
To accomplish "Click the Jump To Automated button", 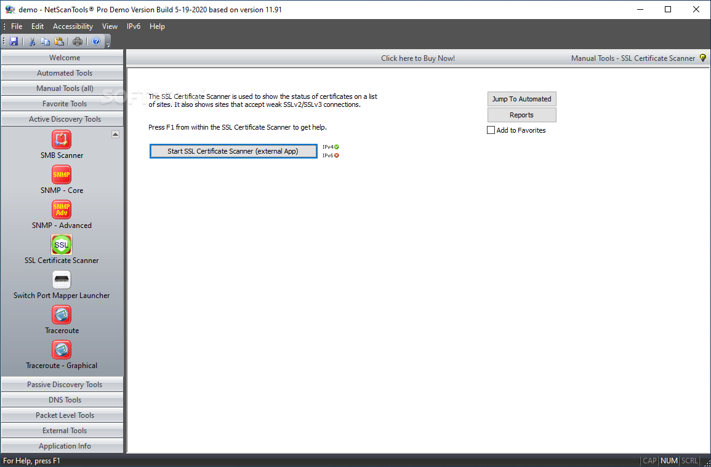I will click(x=522, y=99).
